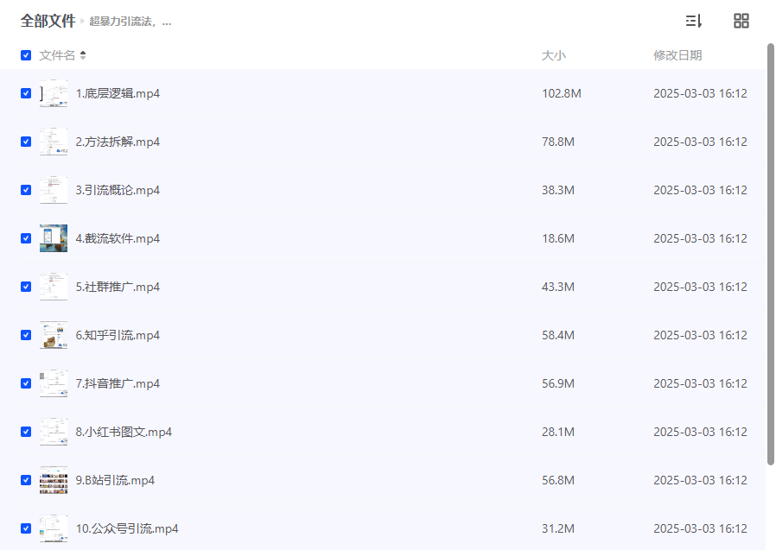Click the 7.抖音推广.mp4 file thumbnail icon

[x=54, y=383]
